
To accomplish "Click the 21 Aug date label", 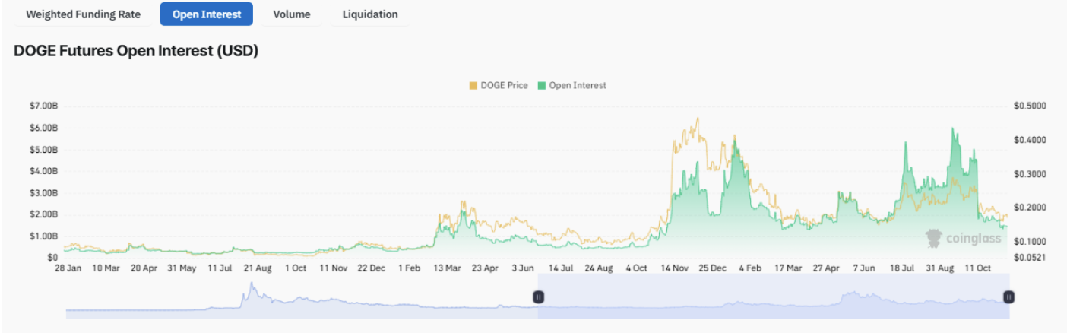I will [x=258, y=268].
